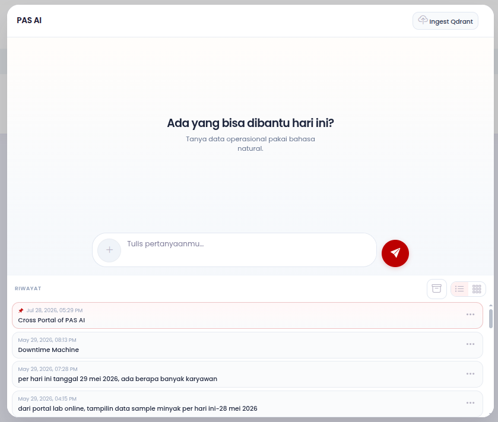498x422 pixels.
Task: Click the red pin icon on Cross Portal entry
Action: pyautogui.click(x=21, y=310)
